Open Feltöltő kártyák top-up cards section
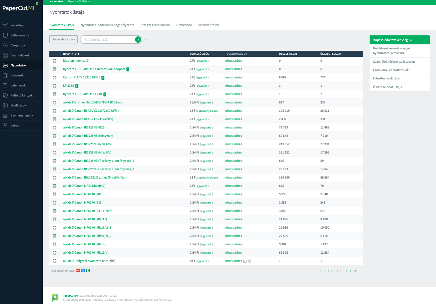This screenshot has width=436, height=304. point(21,95)
